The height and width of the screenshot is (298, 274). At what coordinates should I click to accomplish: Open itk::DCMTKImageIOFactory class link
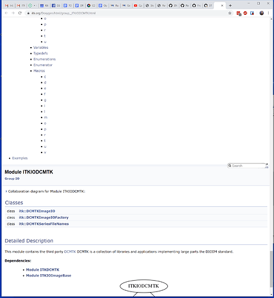pos(43,218)
